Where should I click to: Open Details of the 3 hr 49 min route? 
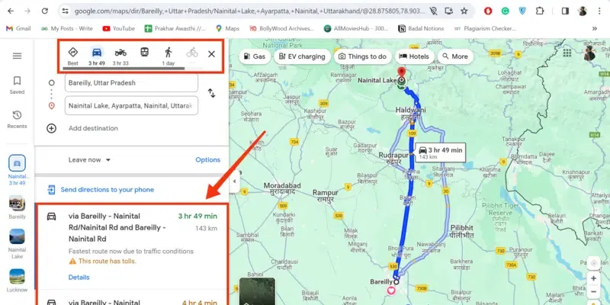pyautogui.click(x=79, y=278)
